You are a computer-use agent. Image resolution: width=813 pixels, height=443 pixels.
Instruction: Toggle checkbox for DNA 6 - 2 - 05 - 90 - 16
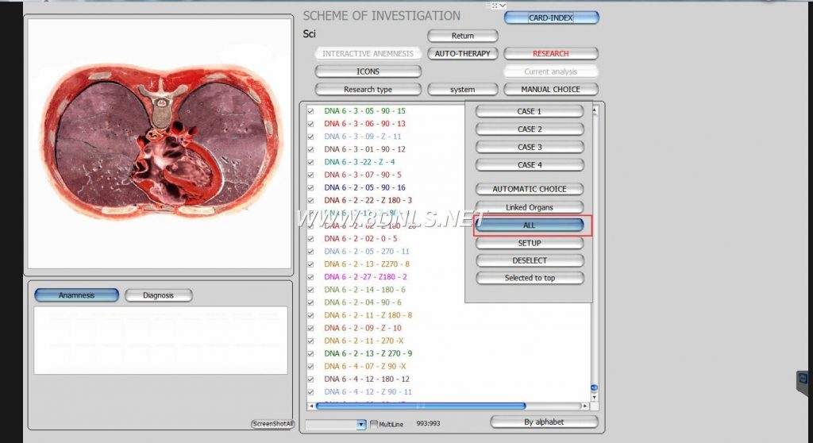[x=310, y=187]
